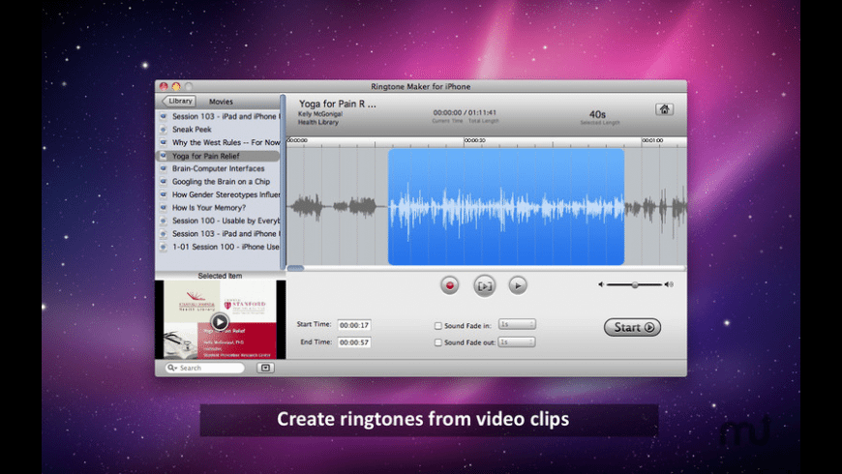
Task: Select Yoga for Pain Relief
Action: coord(218,156)
